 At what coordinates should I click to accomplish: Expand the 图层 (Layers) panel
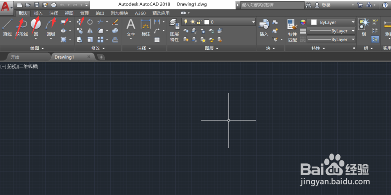[212, 48]
